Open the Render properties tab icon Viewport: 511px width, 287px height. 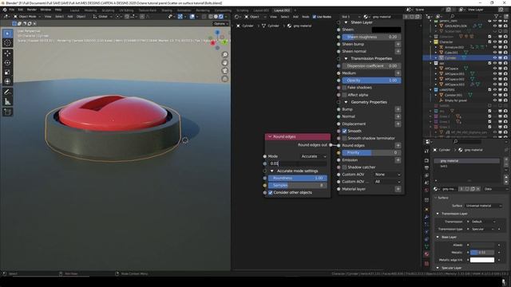point(426,160)
